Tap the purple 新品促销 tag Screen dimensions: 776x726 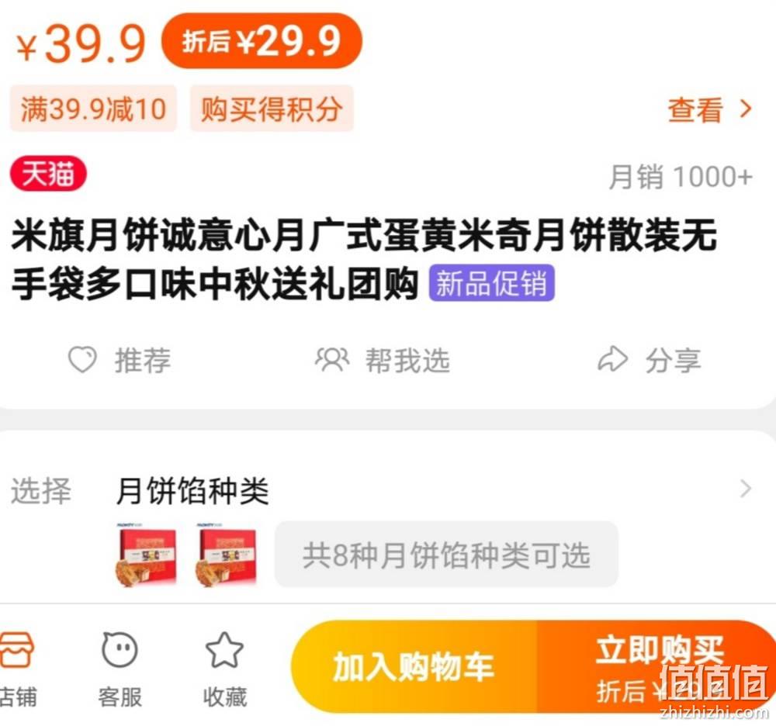tap(491, 283)
